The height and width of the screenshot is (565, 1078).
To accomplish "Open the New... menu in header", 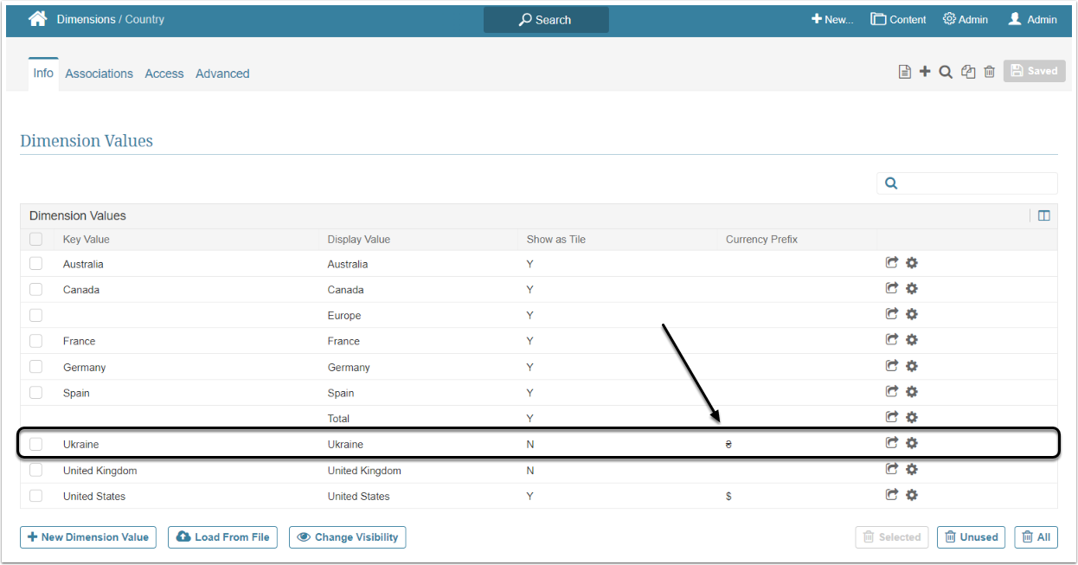I will pyautogui.click(x=831, y=19).
